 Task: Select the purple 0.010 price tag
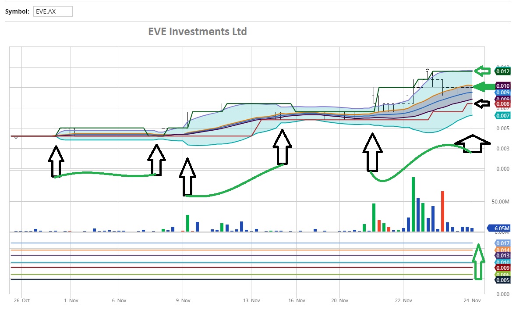(502, 86)
